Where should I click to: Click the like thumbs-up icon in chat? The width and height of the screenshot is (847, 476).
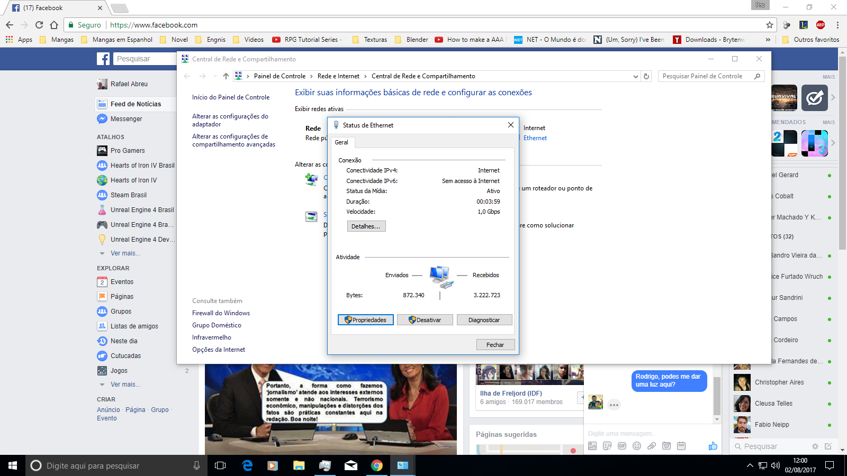click(713, 446)
